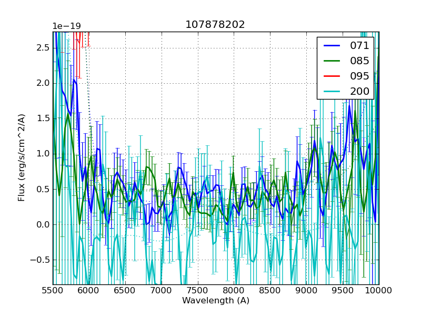Select the 7500 x-axis tick label
This screenshot has height=316, width=421.
(197, 290)
